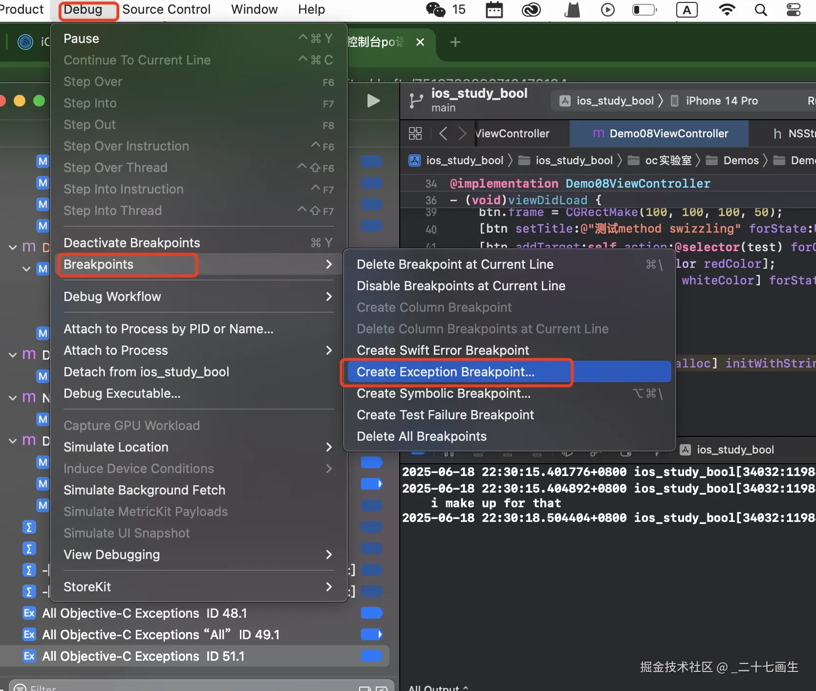The width and height of the screenshot is (816, 691).
Task: Click the console line "i make up for that"
Action: click(496, 503)
